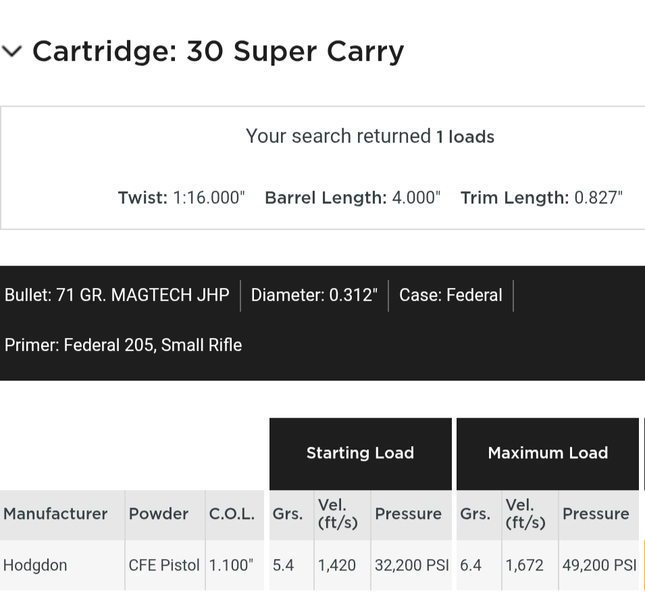Viewport: 645px width, 605px height.
Task: Click the 'Starting Load' table header
Action: tap(361, 454)
